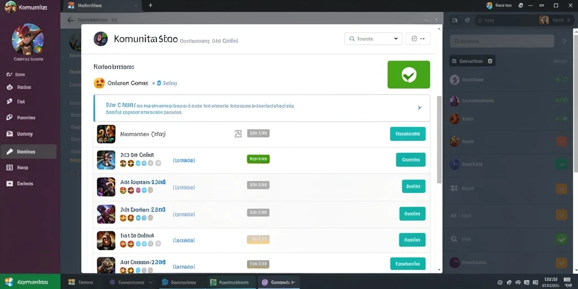Toggle the first orange checkbox in the right panel
The width and height of the screenshot is (578, 289).
[x=562, y=142]
